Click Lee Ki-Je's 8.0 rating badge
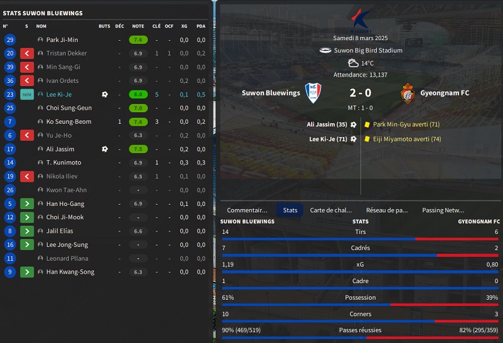The width and height of the screenshot is (503, 343). pyautogui.click(x=138, y=94)
